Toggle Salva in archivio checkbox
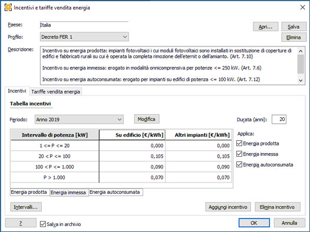This screenshot has width=310, height=232. coord(42,224)
